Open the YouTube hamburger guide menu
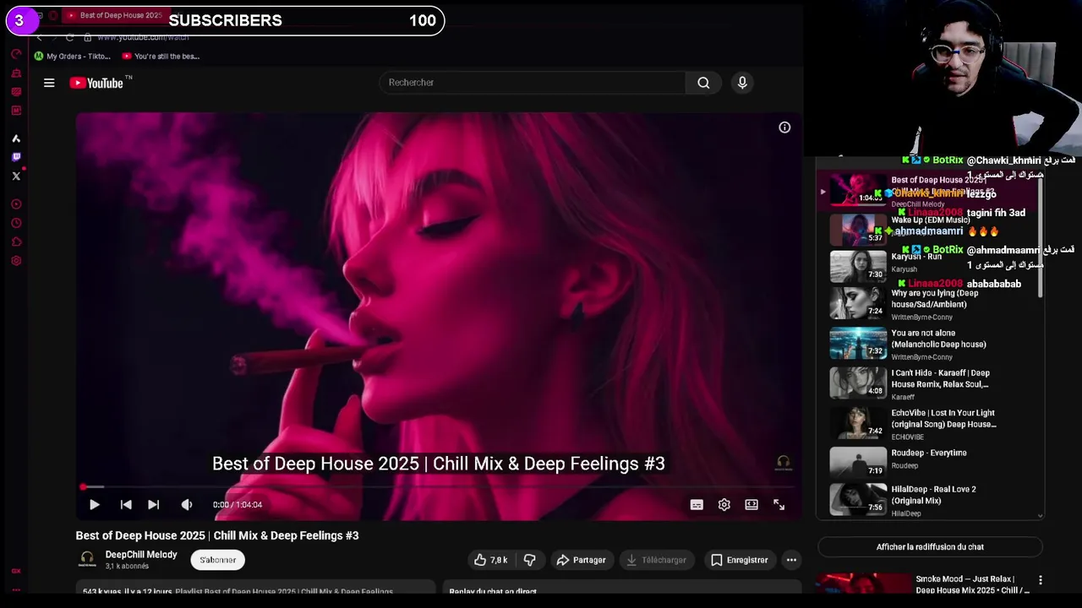 tap(49, 83)
